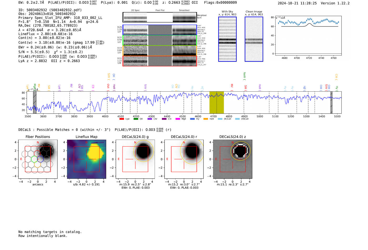The width and height of the screenshot is (368, 250).
Task: Open the Lineflux Map panel
Action: click(x=86, y=159)
